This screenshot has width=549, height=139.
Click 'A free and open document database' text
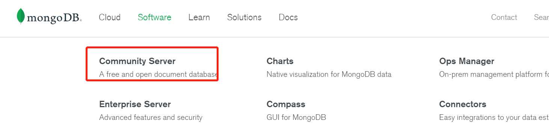pos(158,74)
